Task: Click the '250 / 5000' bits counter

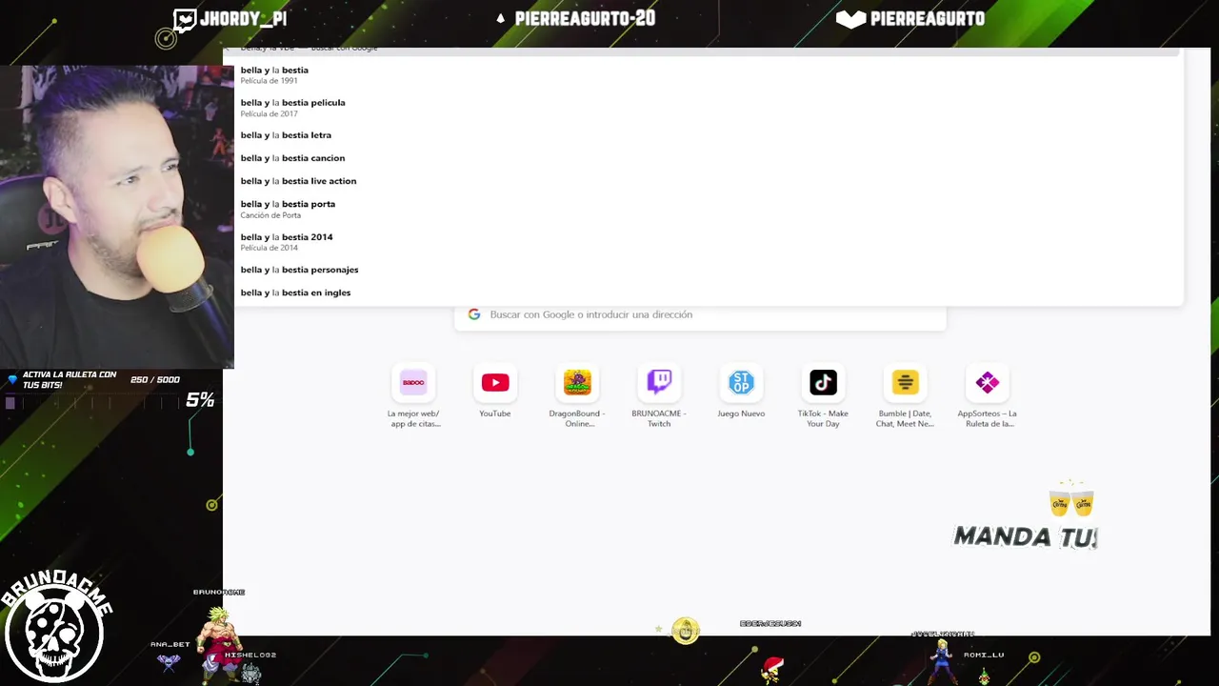Action: pos(155,379)
